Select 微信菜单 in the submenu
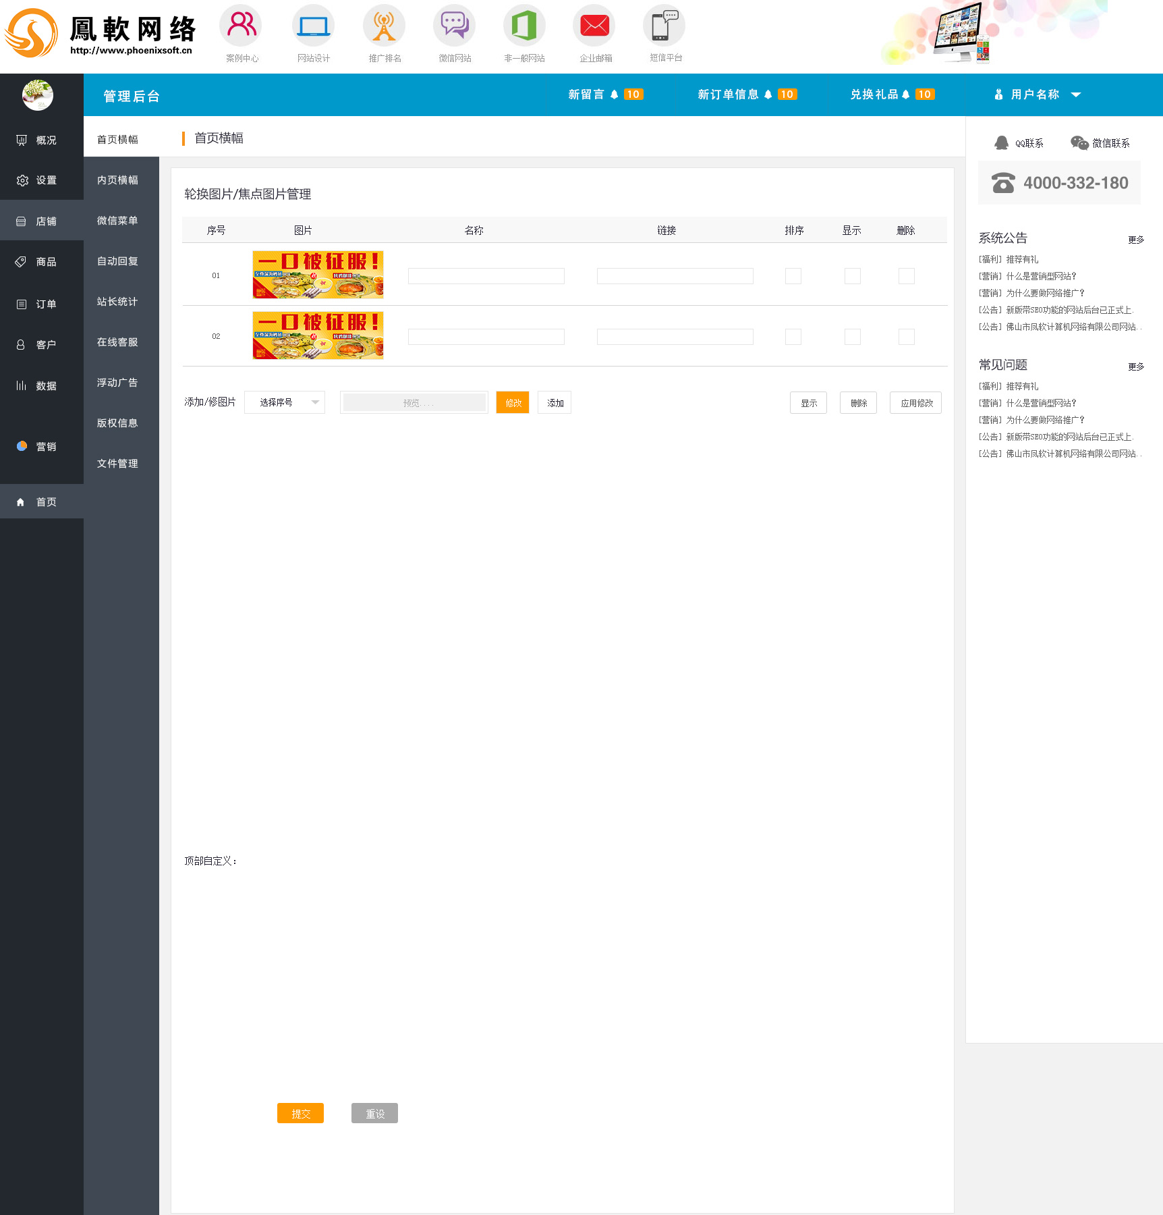Viewport: 1163px width, 1215px height. coord(117,221)
